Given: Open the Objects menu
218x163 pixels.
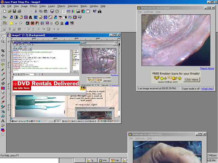Looking at the screenshot, I should tap(61, 6).
